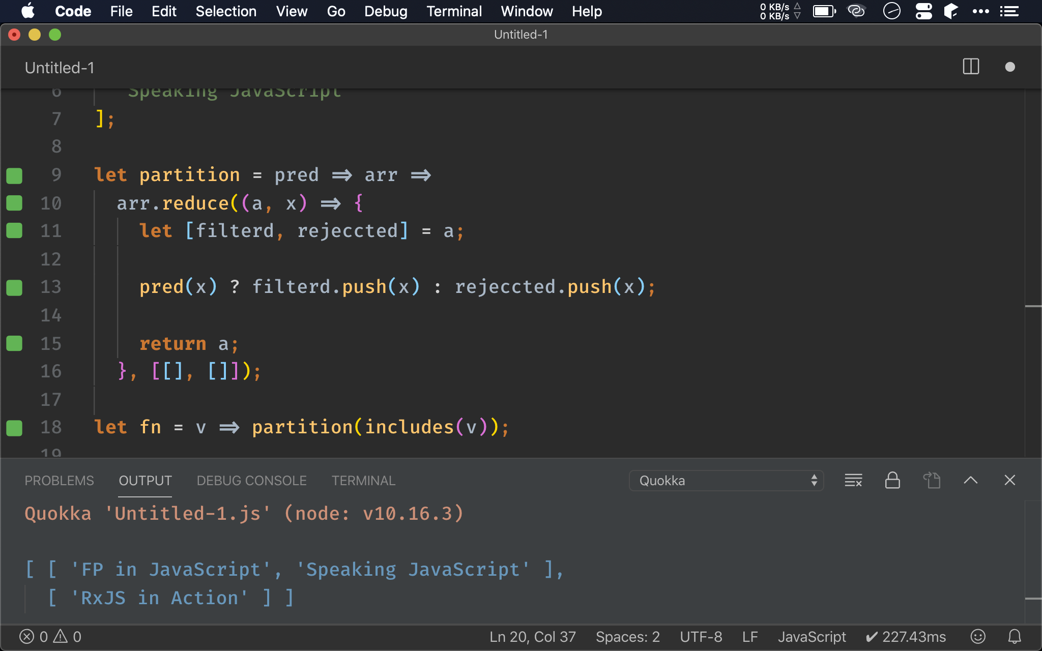Click the cube-shaped app icon in the menu bar

tap(950, 11)
